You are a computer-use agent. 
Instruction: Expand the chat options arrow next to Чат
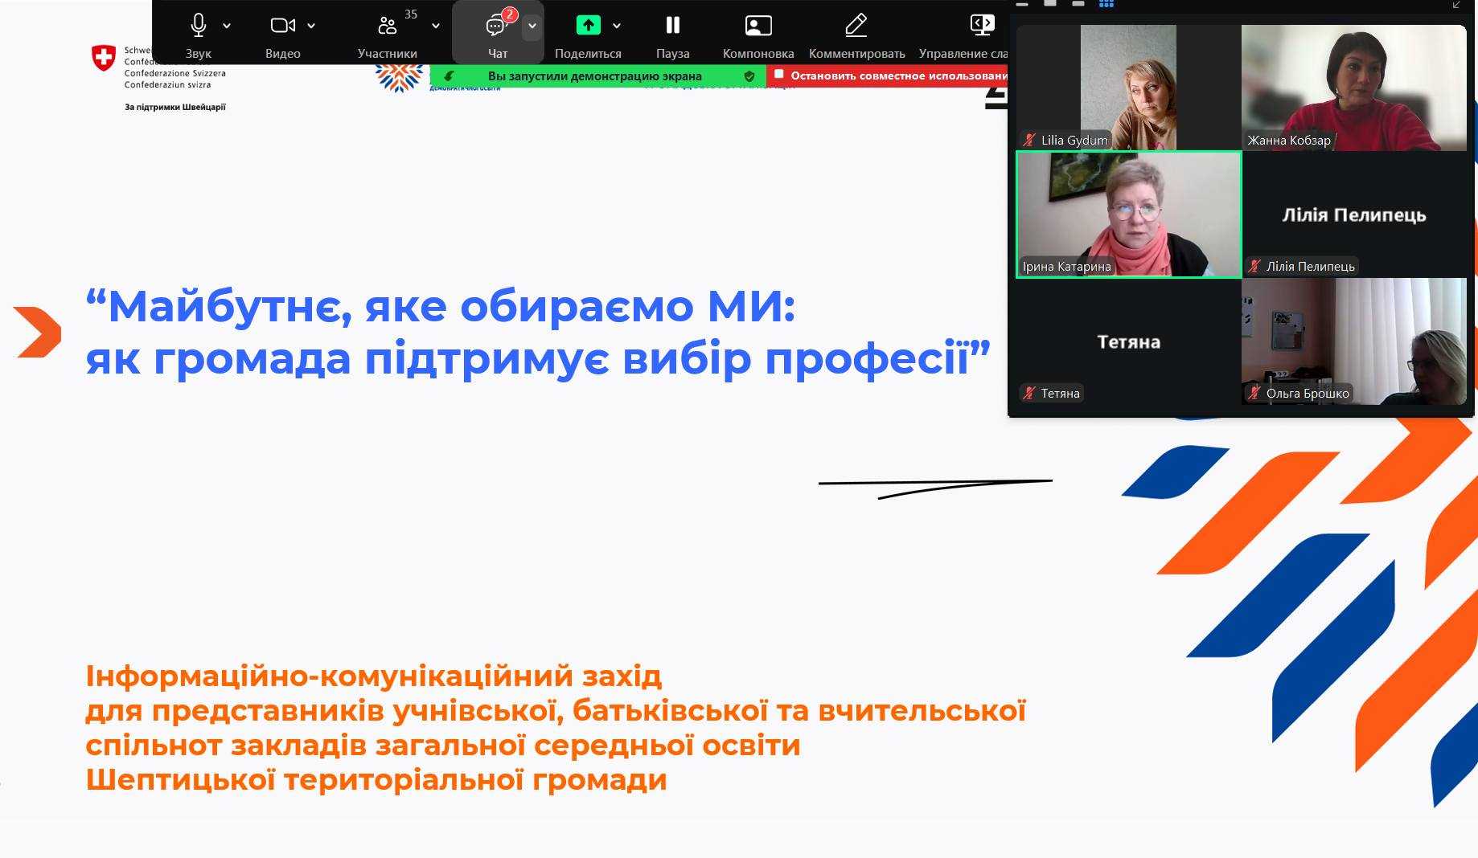(532, 26)
